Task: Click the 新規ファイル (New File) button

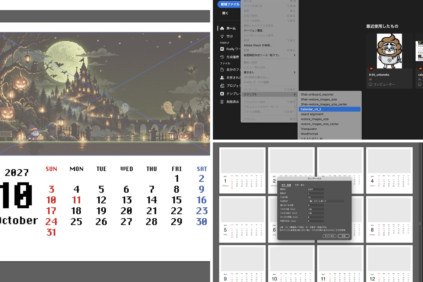Action: pyautogui.click(x=228, y=4)
